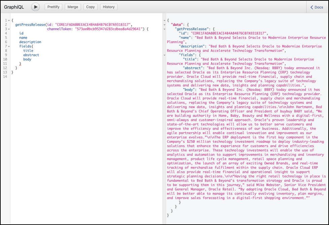Click empty line 14 in the query editor
The height and width of the screenshot is (225, 329).
tap(86, 76)
